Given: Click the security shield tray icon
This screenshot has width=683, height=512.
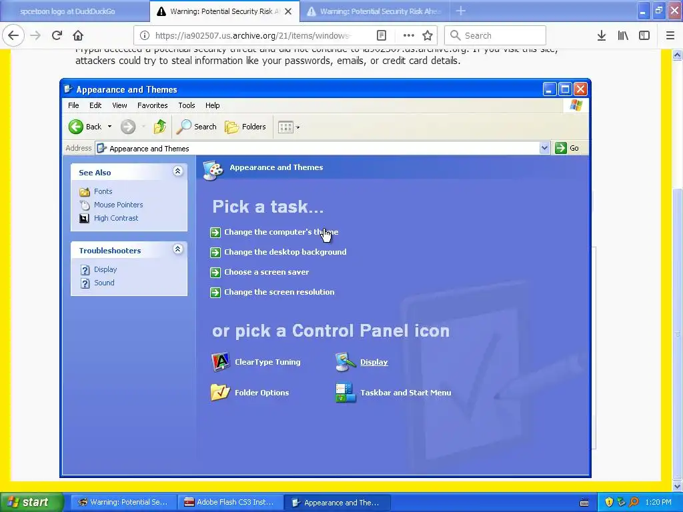Looking at the screenshot, I should coord(610,502).
